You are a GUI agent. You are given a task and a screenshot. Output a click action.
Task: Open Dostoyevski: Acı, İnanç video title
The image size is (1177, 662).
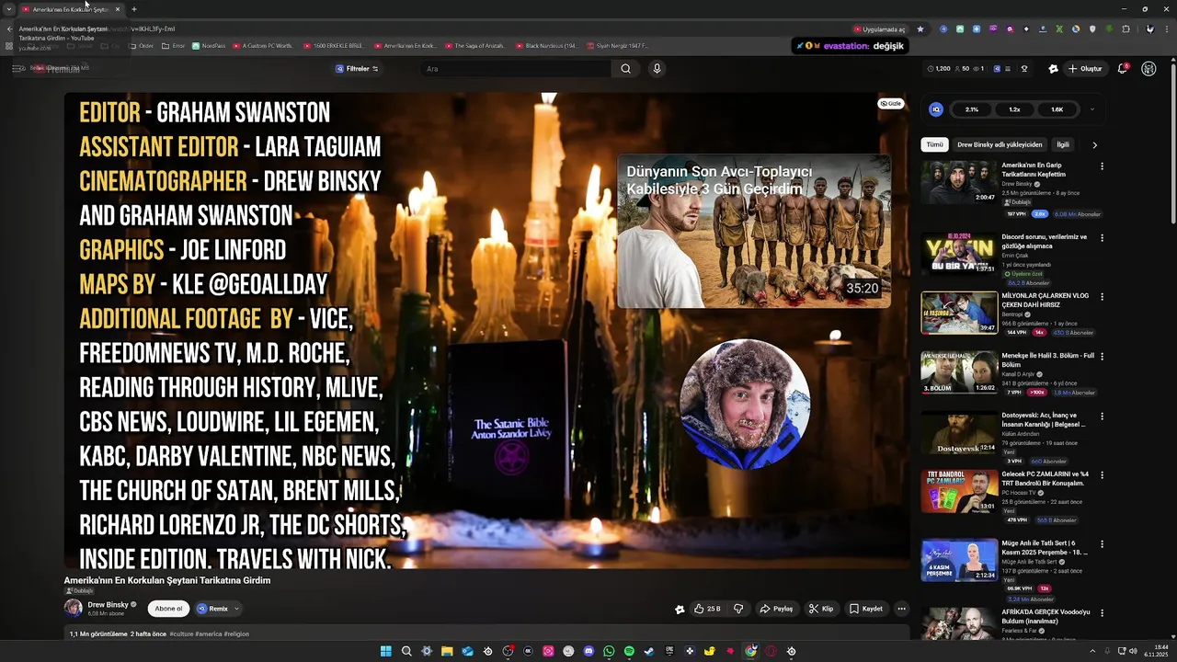point(1044,419)
